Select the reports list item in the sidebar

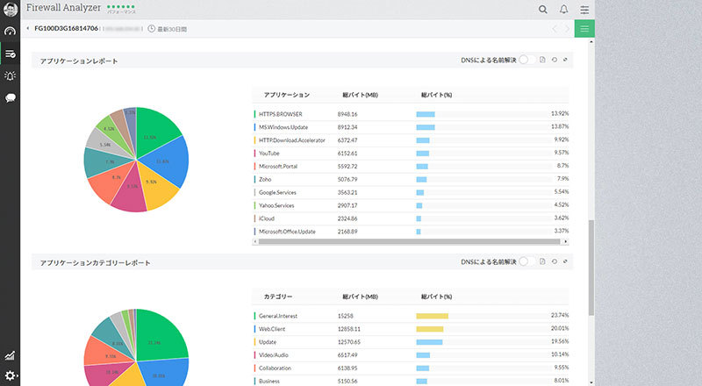pyautogui.click(x=10, y=54)
